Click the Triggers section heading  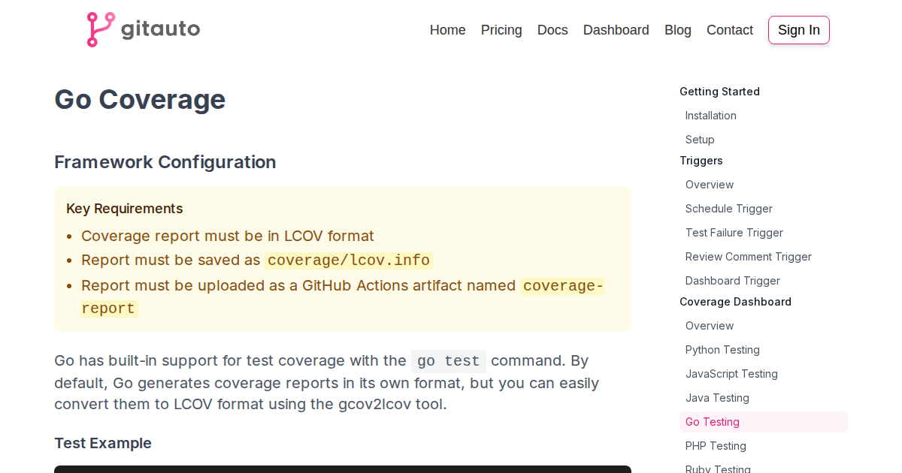tap(701, 161)
